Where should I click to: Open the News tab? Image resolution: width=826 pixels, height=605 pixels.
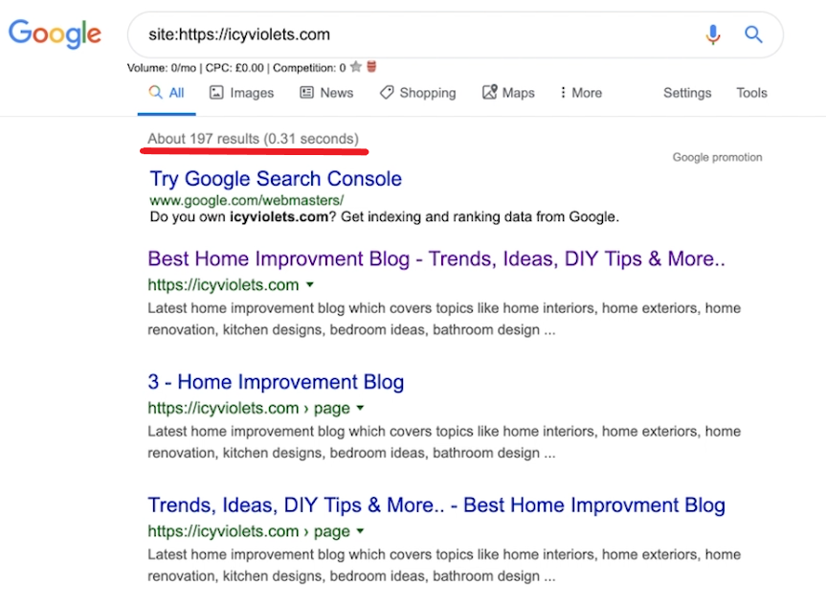(326, 93)
